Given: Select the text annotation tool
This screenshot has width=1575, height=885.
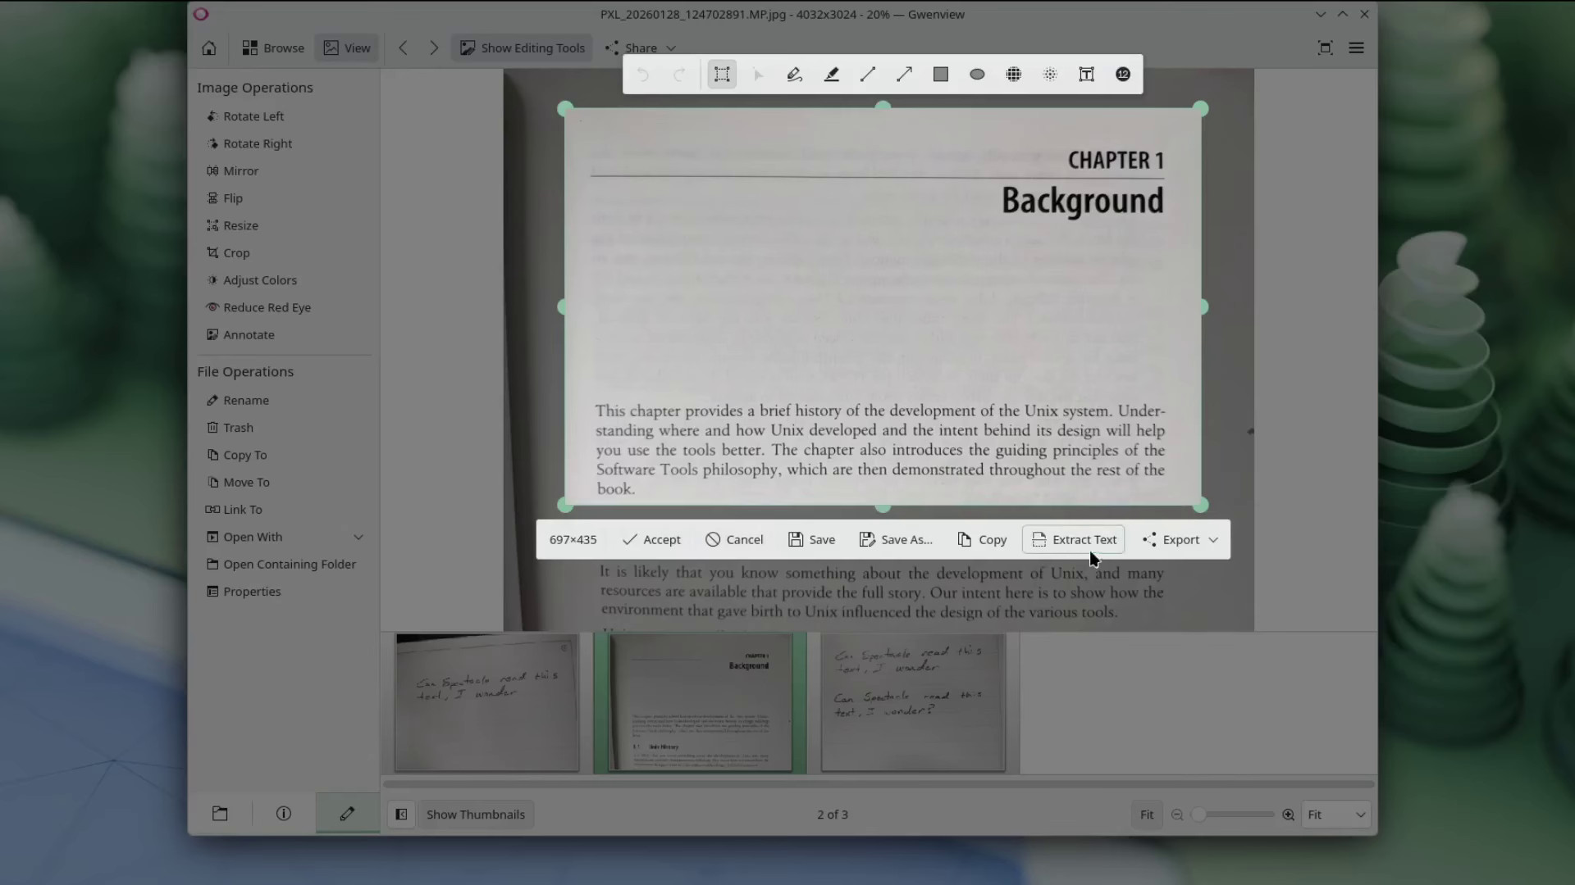Looking at the screenshot, I should click(1086, 75).
